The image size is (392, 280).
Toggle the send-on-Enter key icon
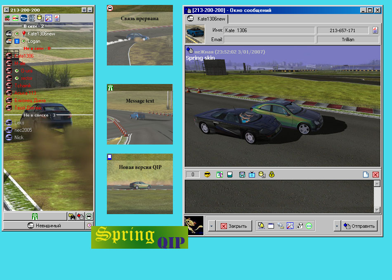click(300, 226)
